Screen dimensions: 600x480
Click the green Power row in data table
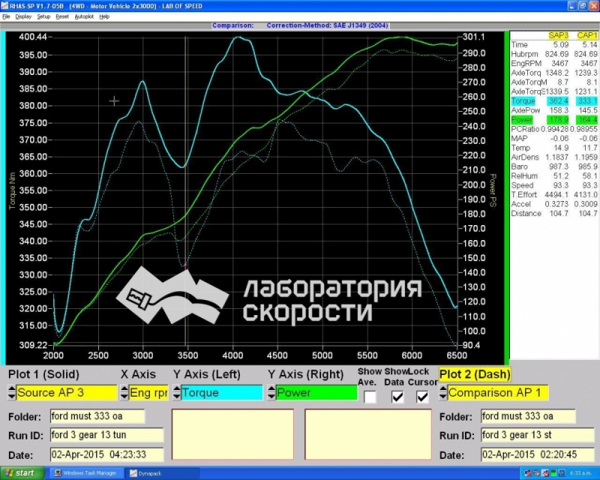click(x=554, y=120)
